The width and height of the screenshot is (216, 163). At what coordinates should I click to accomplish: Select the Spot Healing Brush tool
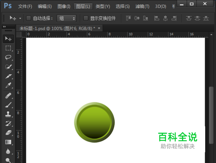[8, 96]
